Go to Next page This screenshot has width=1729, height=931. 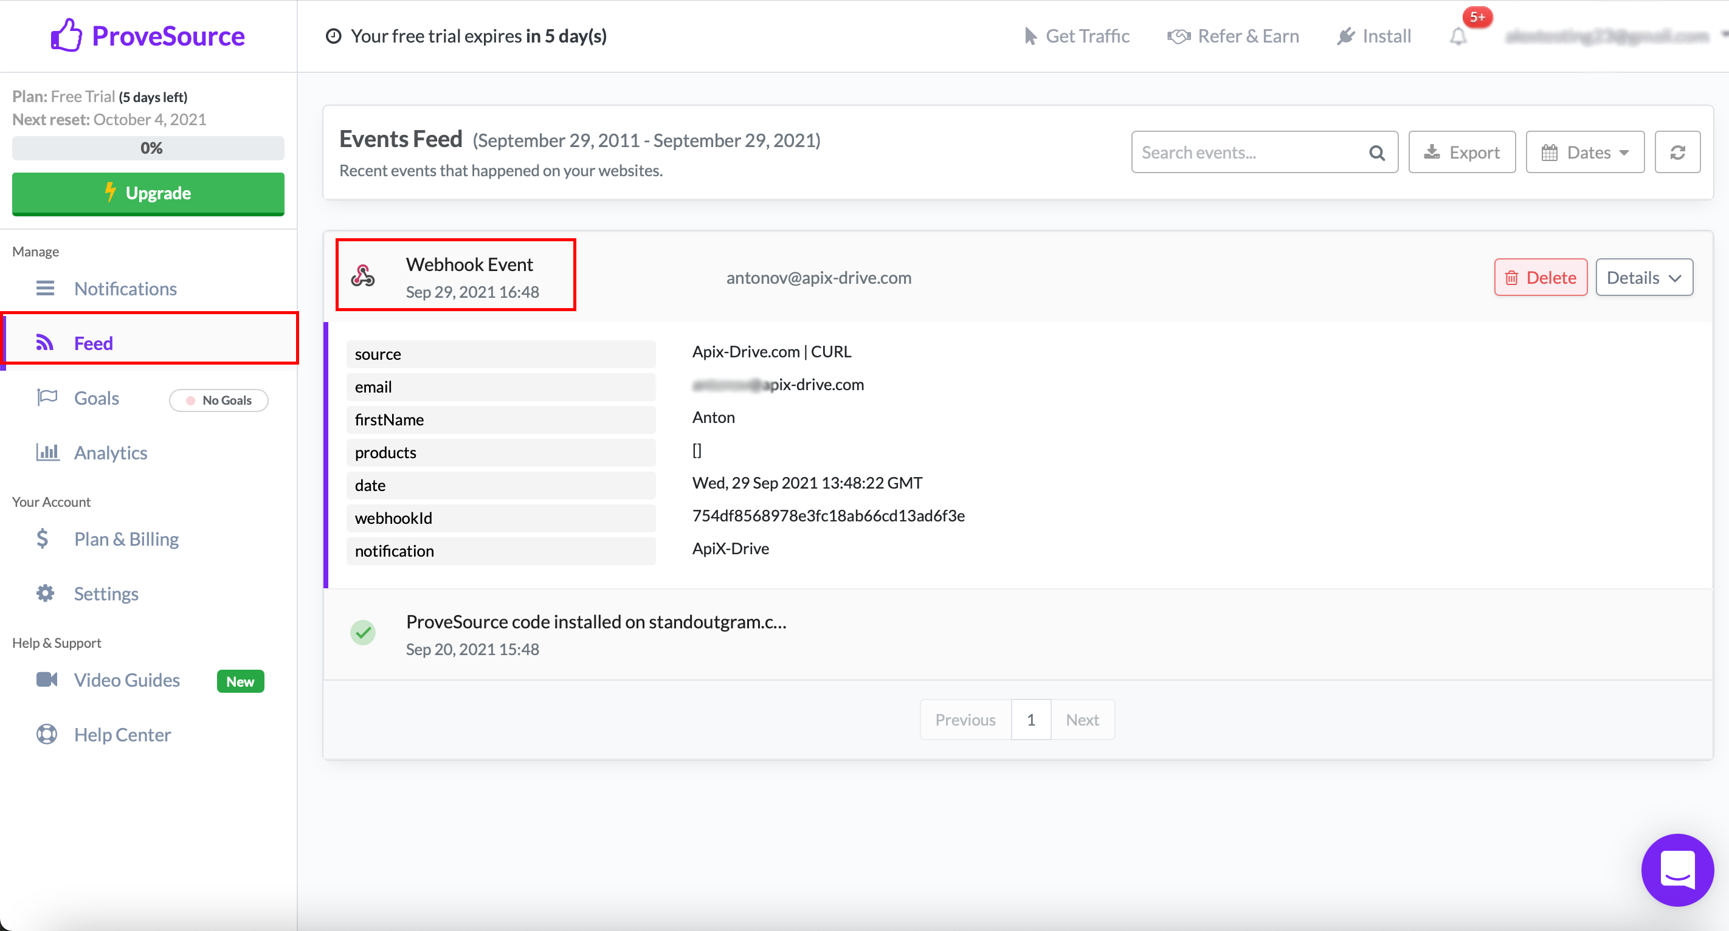pos(1082,720)
